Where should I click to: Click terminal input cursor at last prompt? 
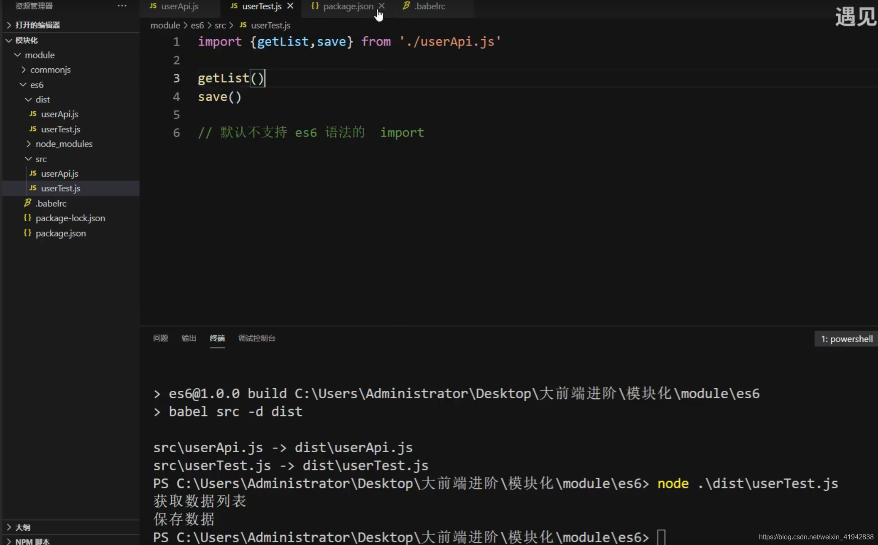pyautogui.click(x=661, y=537)
